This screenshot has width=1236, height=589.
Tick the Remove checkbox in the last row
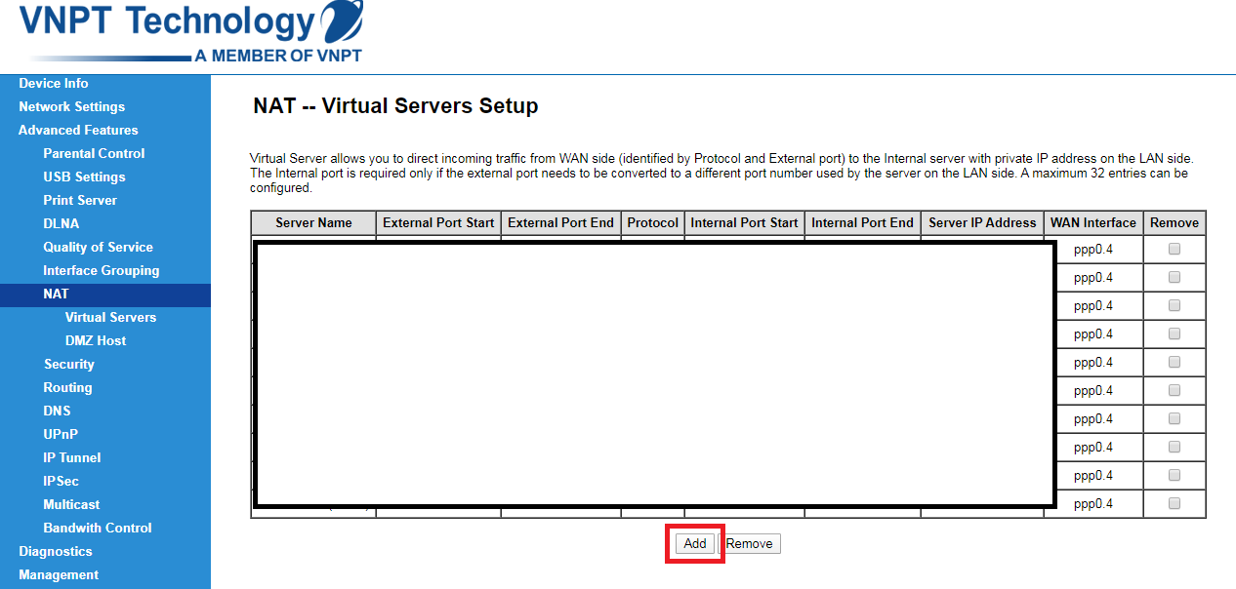pyautogui.click(x=1174, y=503)
